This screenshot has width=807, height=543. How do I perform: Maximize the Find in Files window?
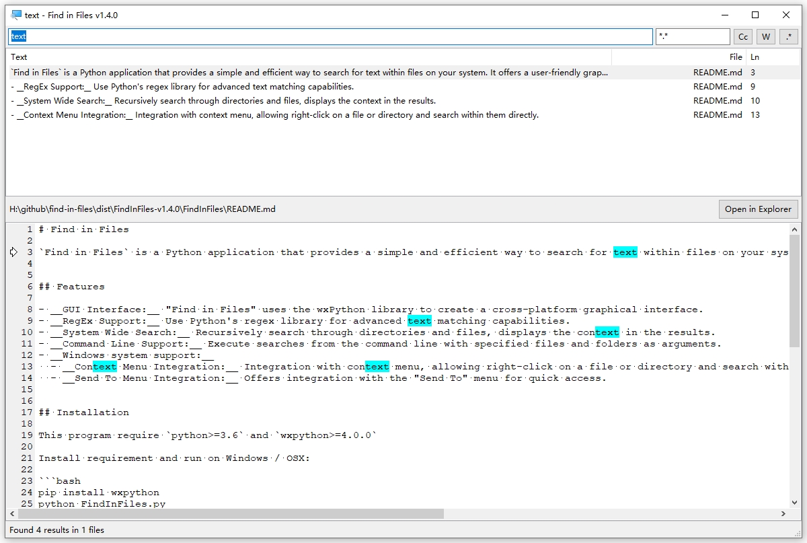pyautogui.click(x=755, y=15)
